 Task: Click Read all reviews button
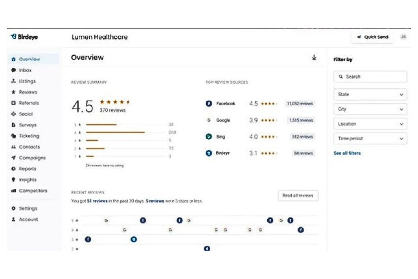click(298, 195)
